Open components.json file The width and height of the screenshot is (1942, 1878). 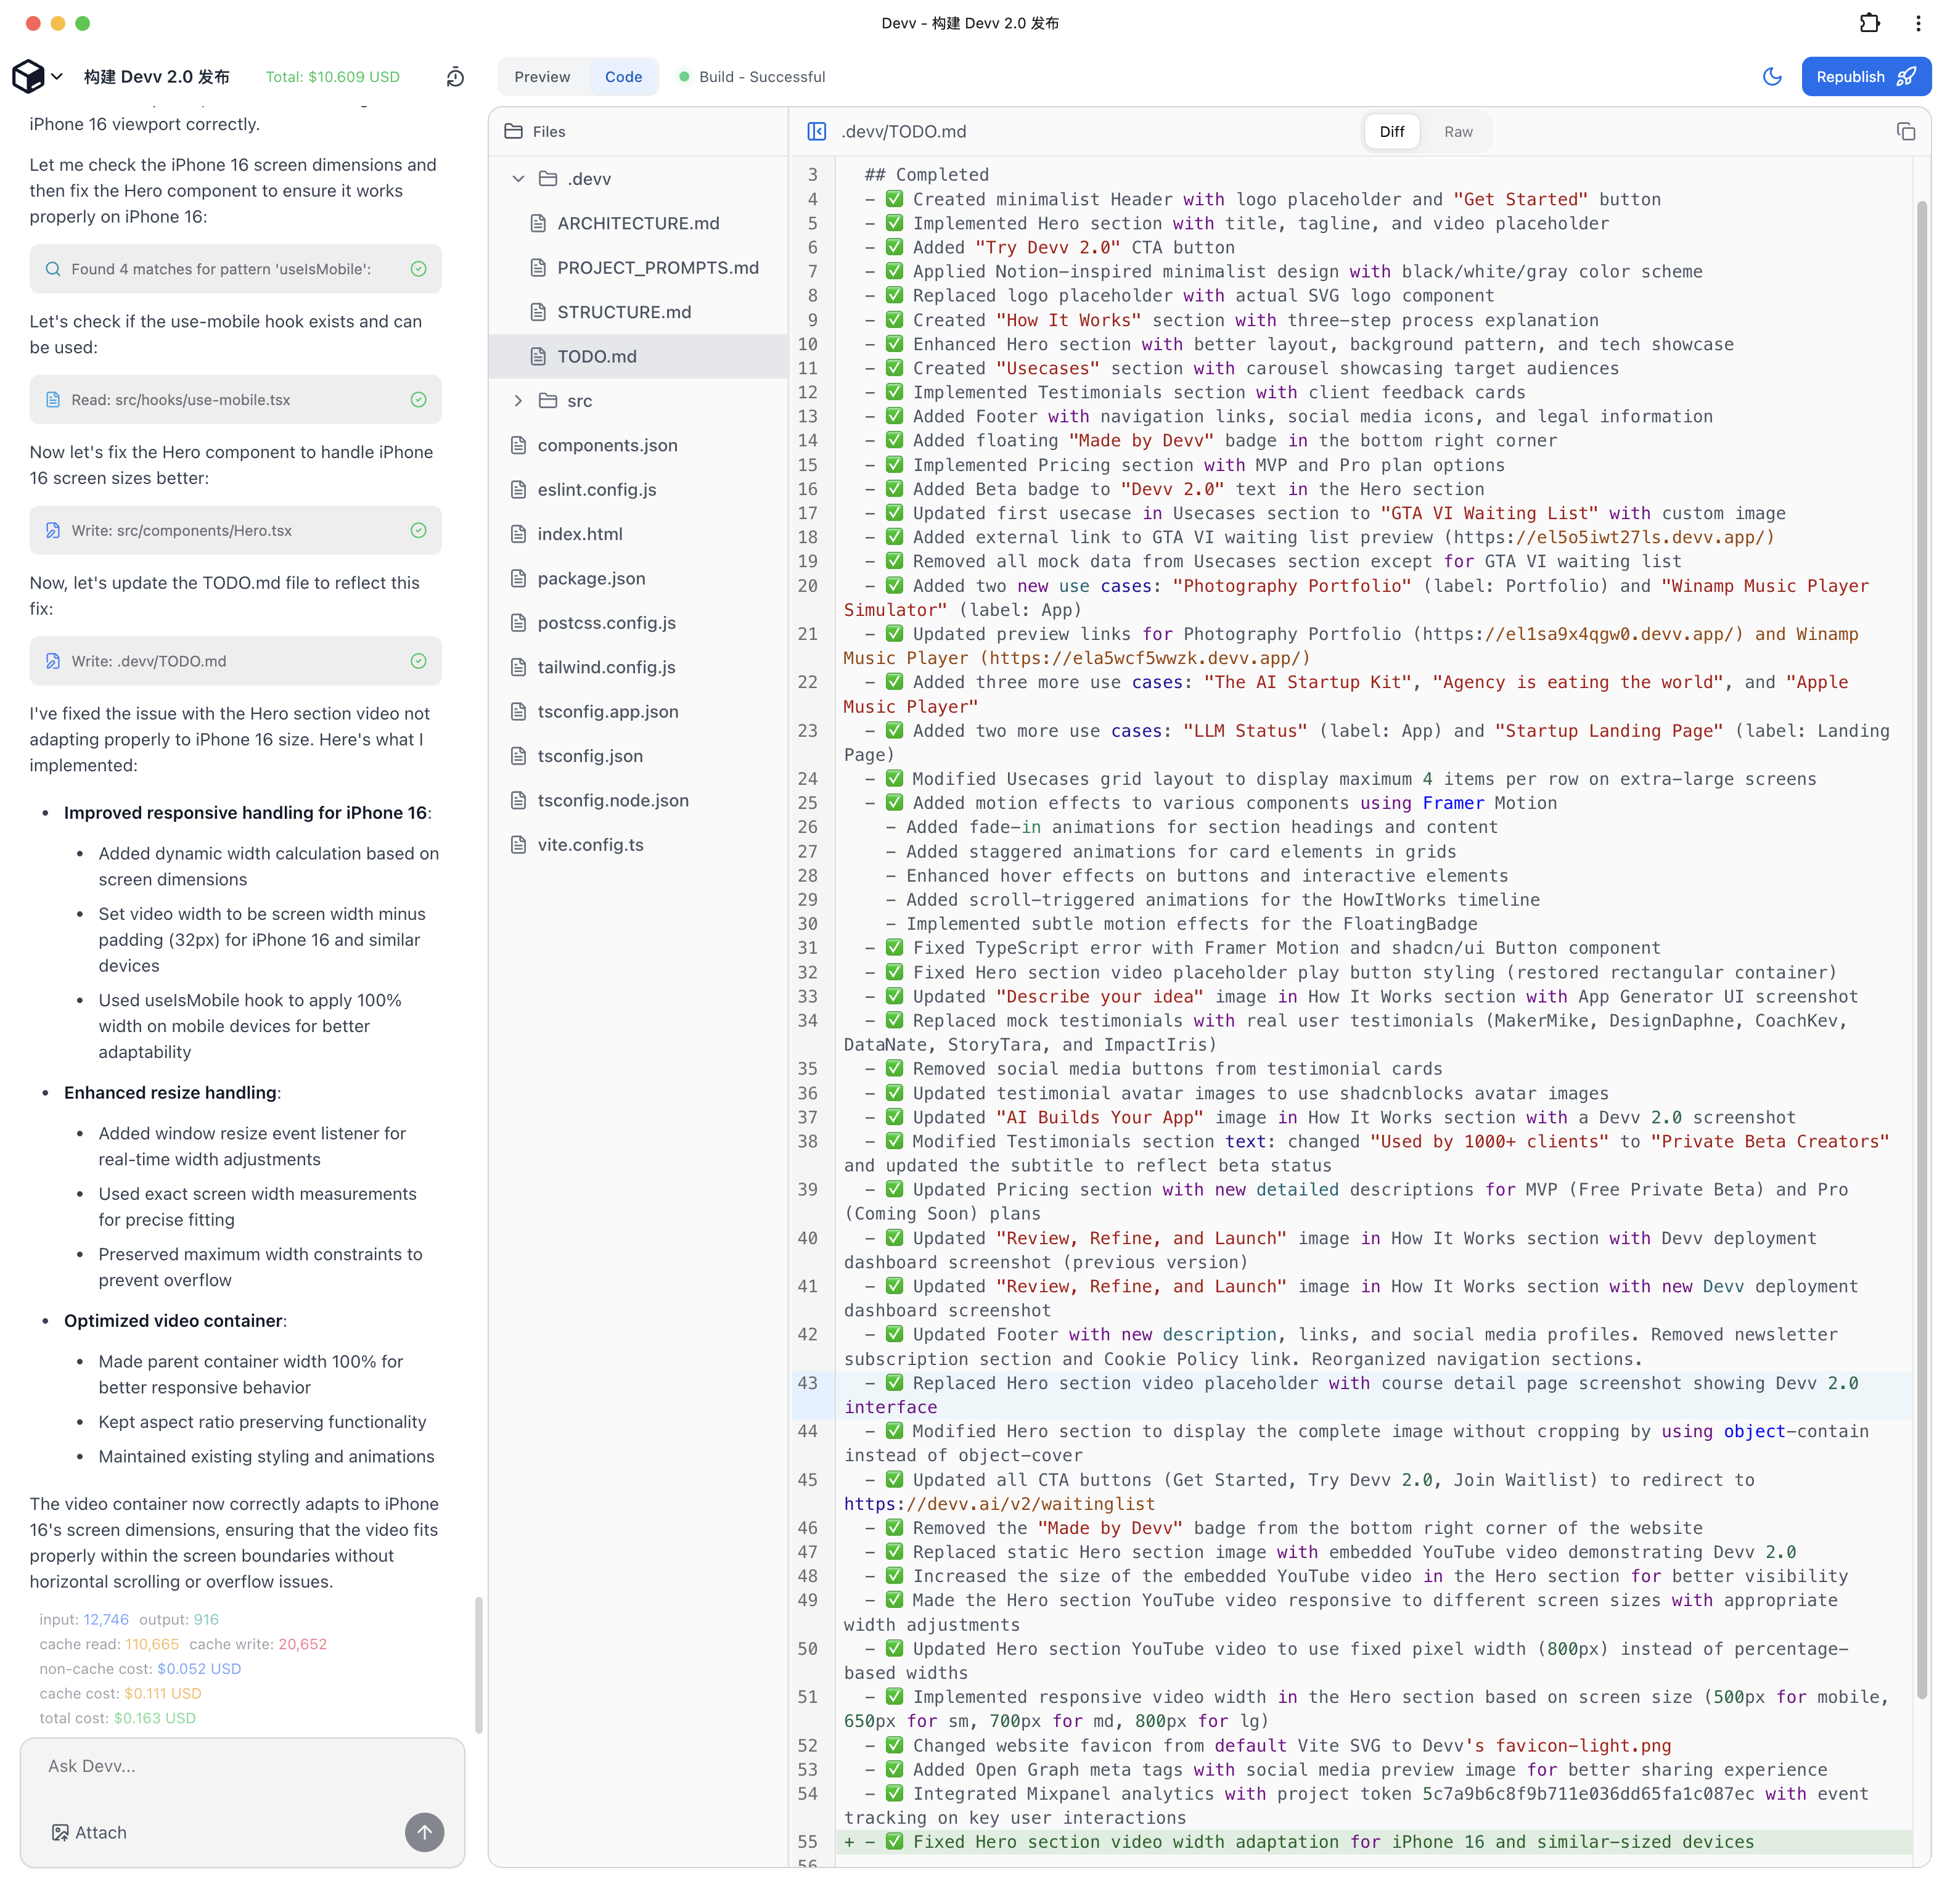[x=638, y=445]
